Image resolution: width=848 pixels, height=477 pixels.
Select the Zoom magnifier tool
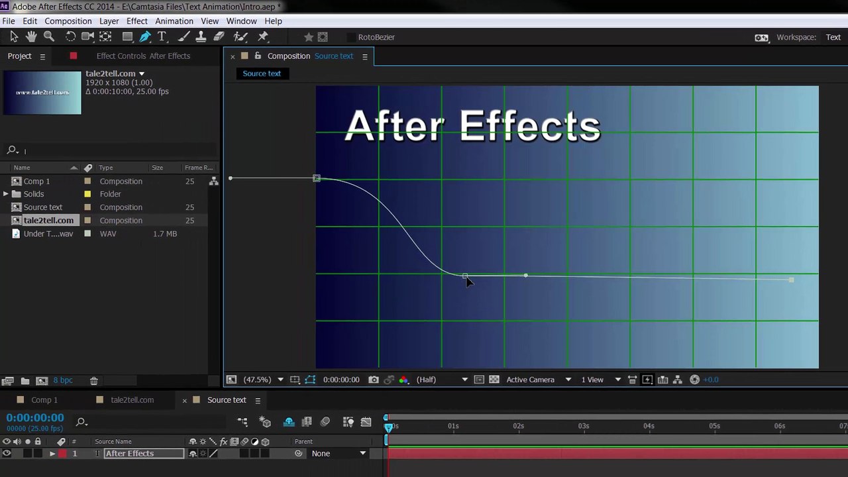pos(49,37)
